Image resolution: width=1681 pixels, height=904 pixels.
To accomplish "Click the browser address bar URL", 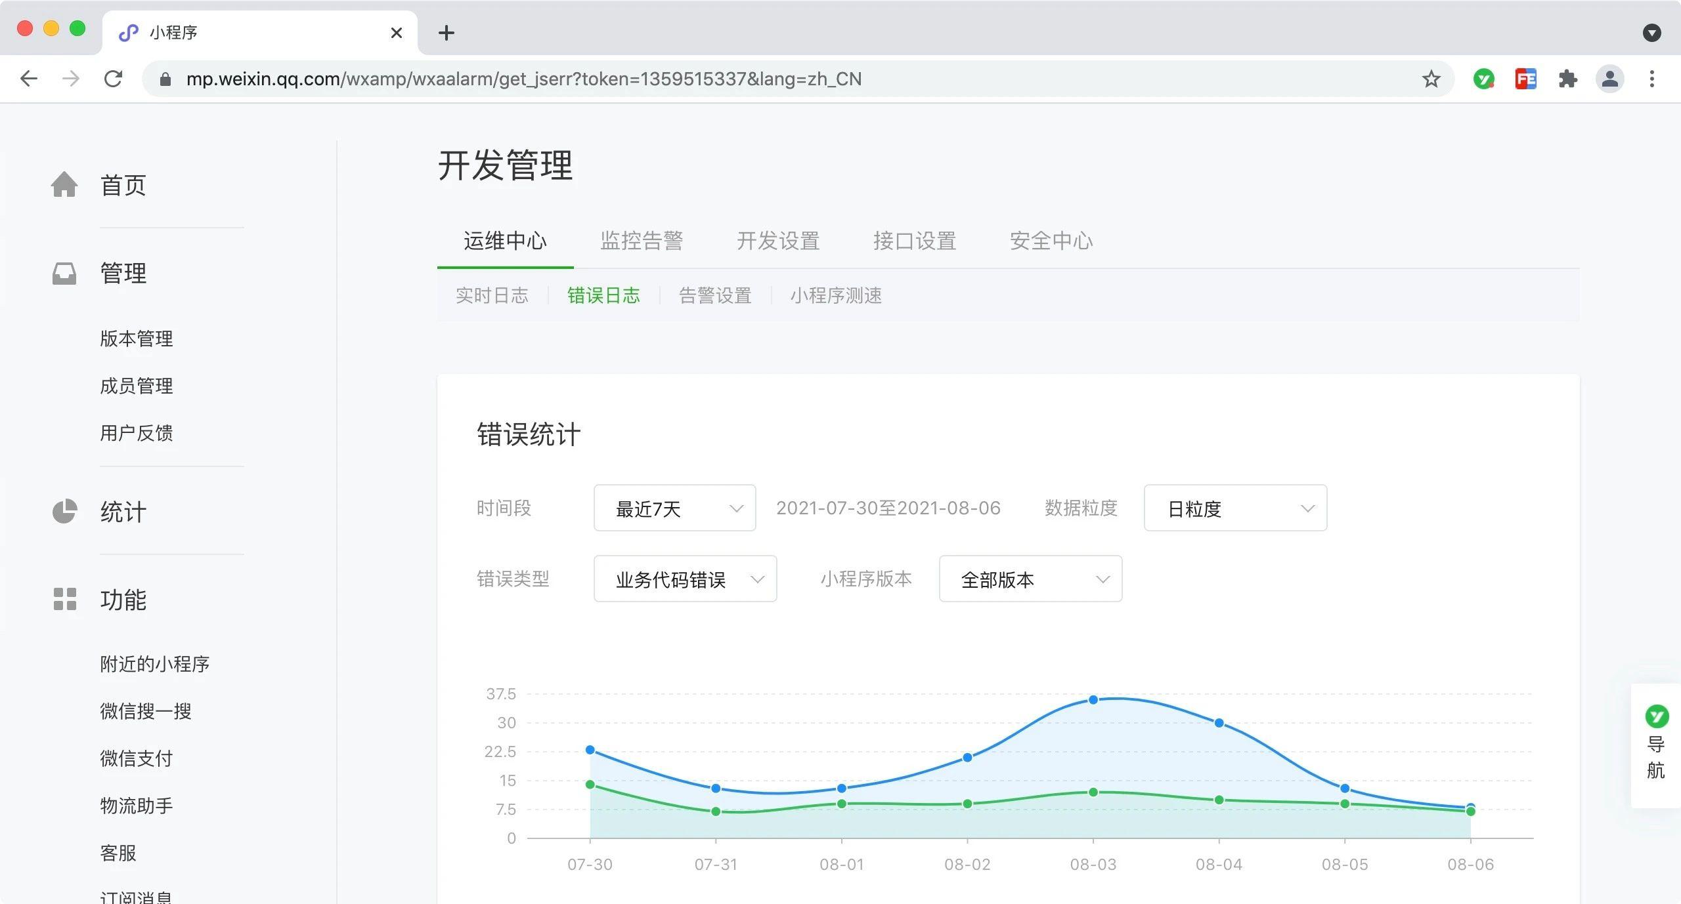I will click(x=523, y=79).
